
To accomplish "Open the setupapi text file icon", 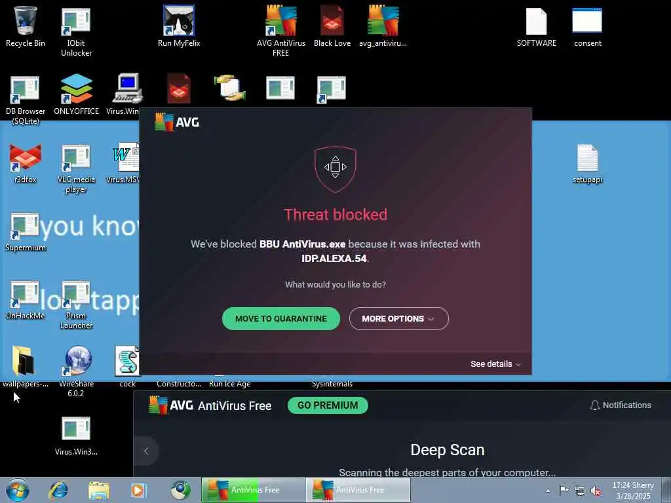I will [x=588, y=163].
